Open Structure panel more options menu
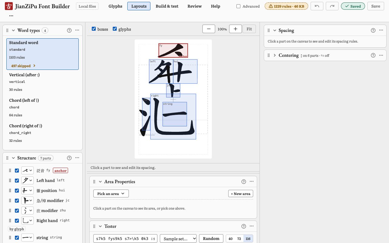This screenshot has width=389, height=243. click(77, 158)
